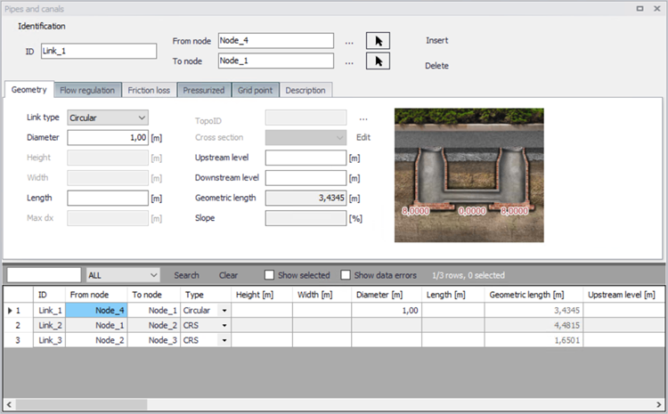The height and width of the screenshot is (414, 668).
Task: Open Type dropdown arrow for Link_3 row
Action: (x=224, y=340)
